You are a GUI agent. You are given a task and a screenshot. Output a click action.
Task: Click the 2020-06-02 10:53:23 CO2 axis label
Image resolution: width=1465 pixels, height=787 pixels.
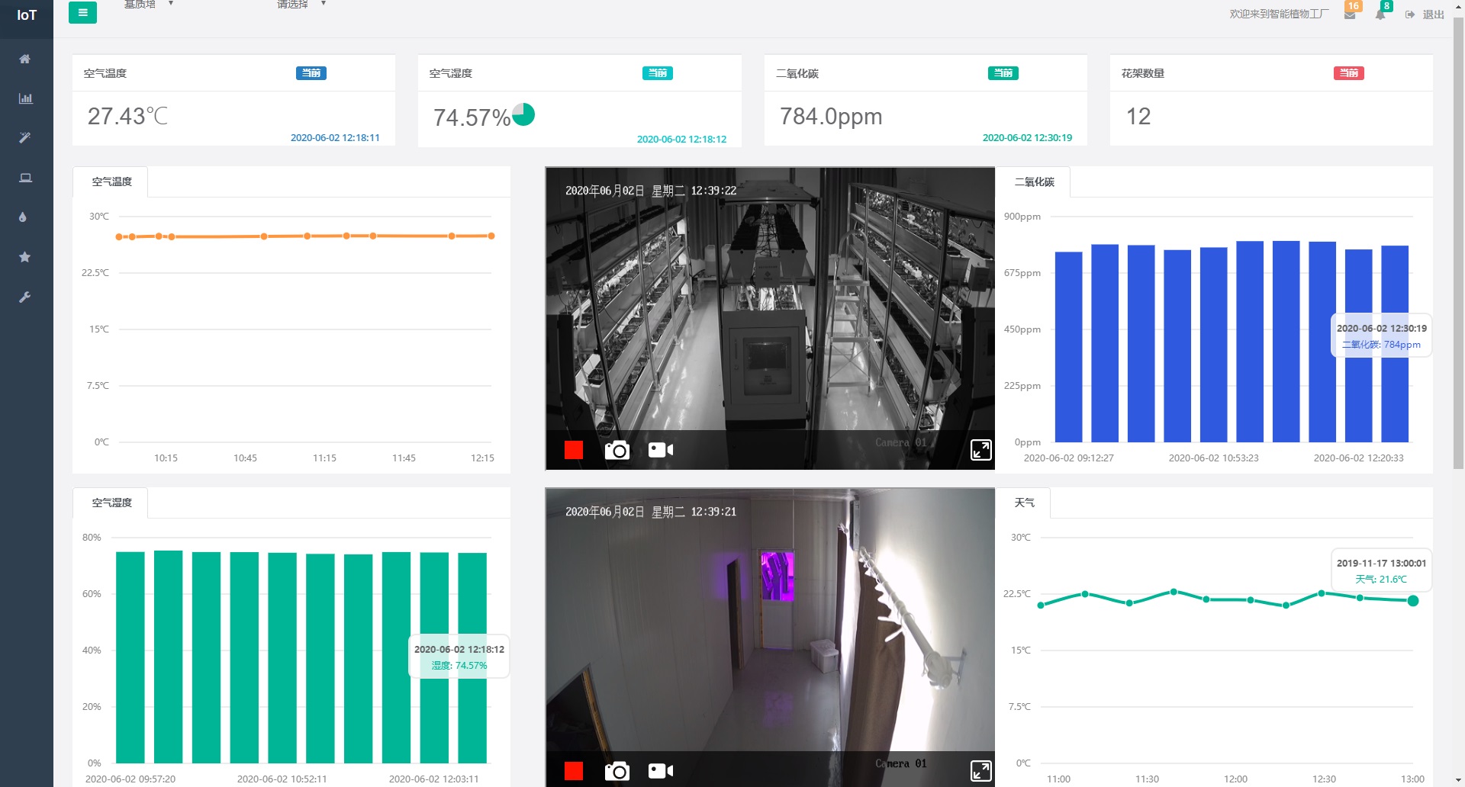click(1213, 458)
